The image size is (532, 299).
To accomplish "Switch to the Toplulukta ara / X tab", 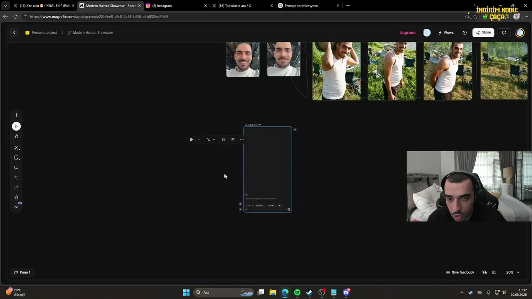I will tap(242, 6).
